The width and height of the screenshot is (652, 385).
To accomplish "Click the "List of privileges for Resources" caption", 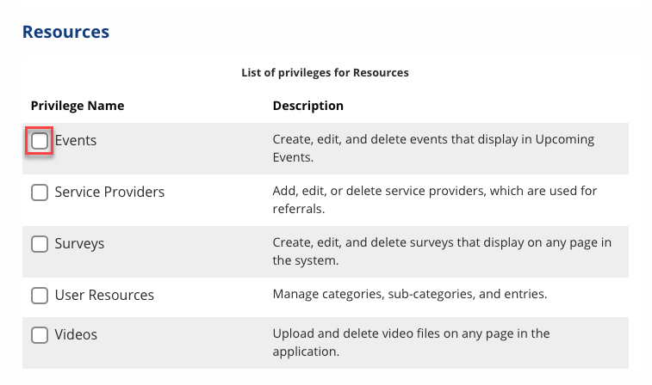I will point(325,73).
